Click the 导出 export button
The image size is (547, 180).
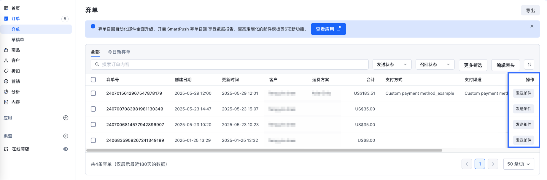coord(530,10)
